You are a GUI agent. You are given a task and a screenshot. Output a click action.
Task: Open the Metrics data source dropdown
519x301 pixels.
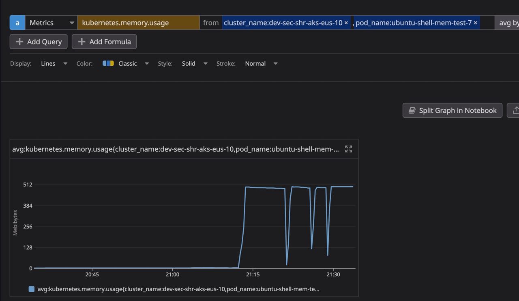pos(51,23)
